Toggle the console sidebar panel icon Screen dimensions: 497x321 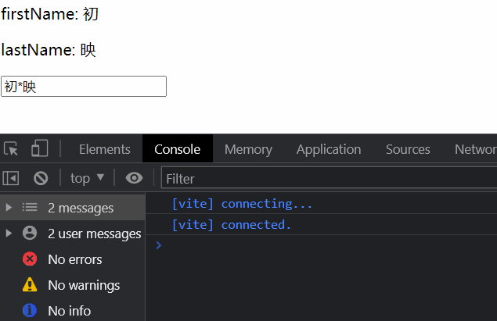[11, 178]
